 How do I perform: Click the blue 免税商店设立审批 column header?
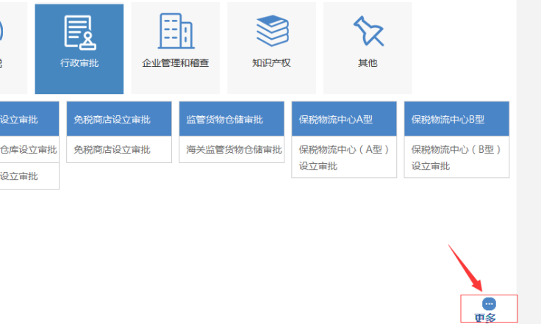pos(119,119)
